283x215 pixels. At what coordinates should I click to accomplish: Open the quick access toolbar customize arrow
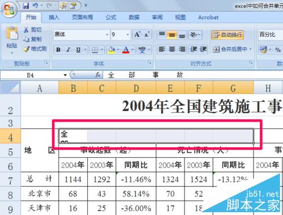(x=86, y=6)
